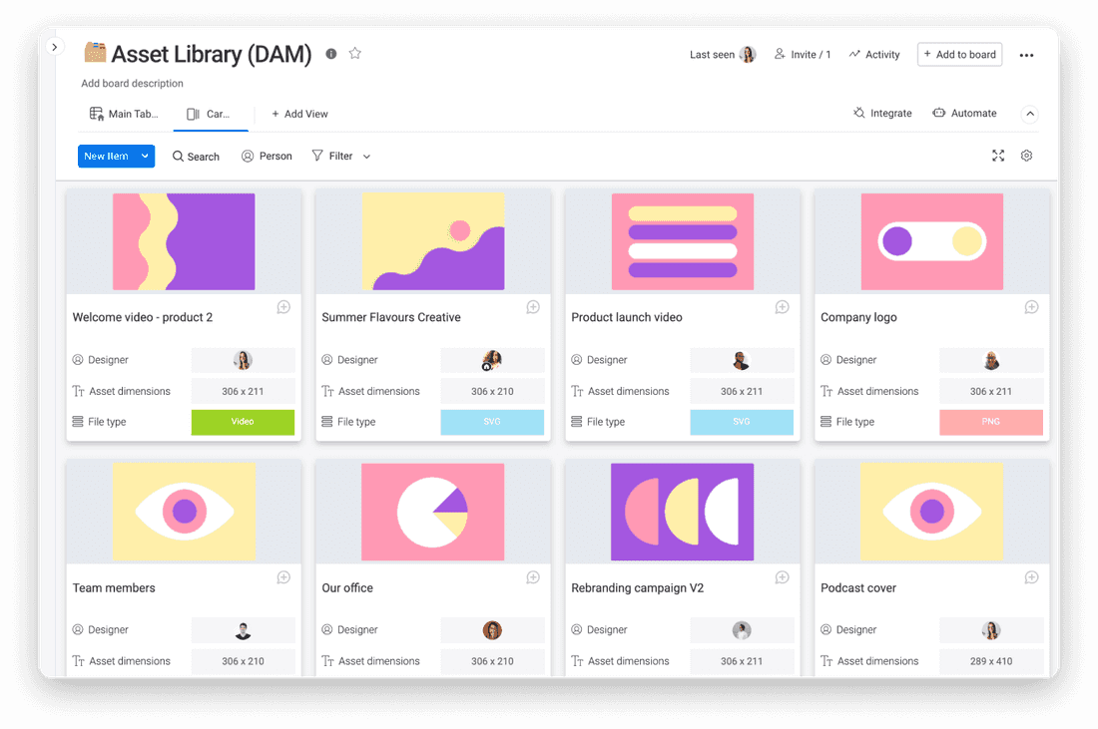
Task: Expand the left sidebar arrow
Action: click(55, 47)
